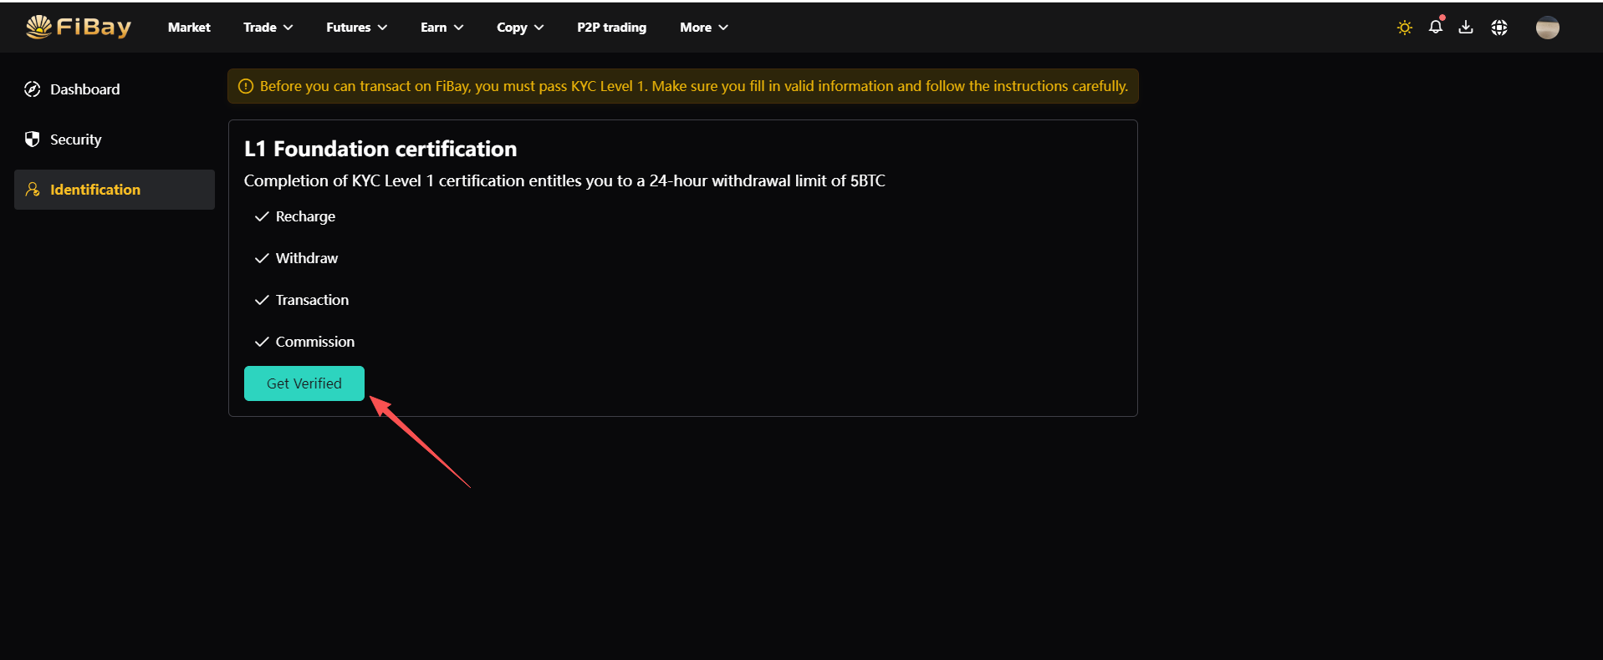The width and height of the screenshot is (1603, 660).
Task: Click the L1 Foundation certification heading
Action: (x=380, y=149)
